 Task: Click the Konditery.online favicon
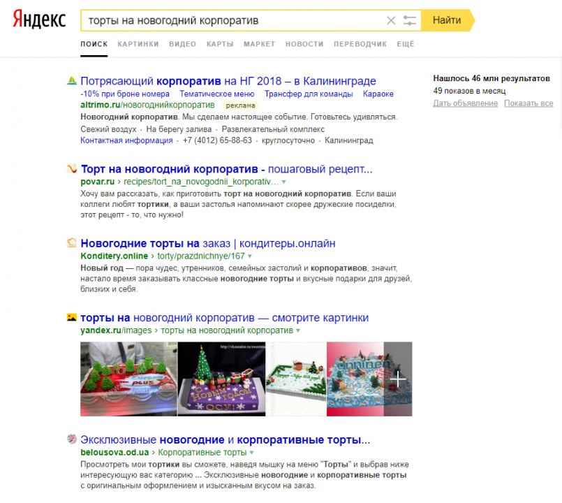pos(72,243)
